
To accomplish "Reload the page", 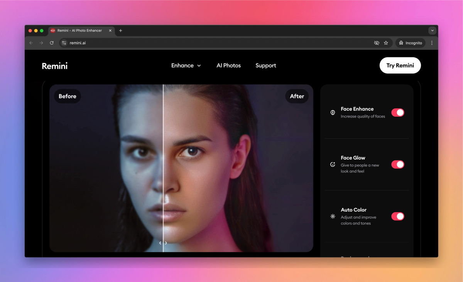I will 52,43.
